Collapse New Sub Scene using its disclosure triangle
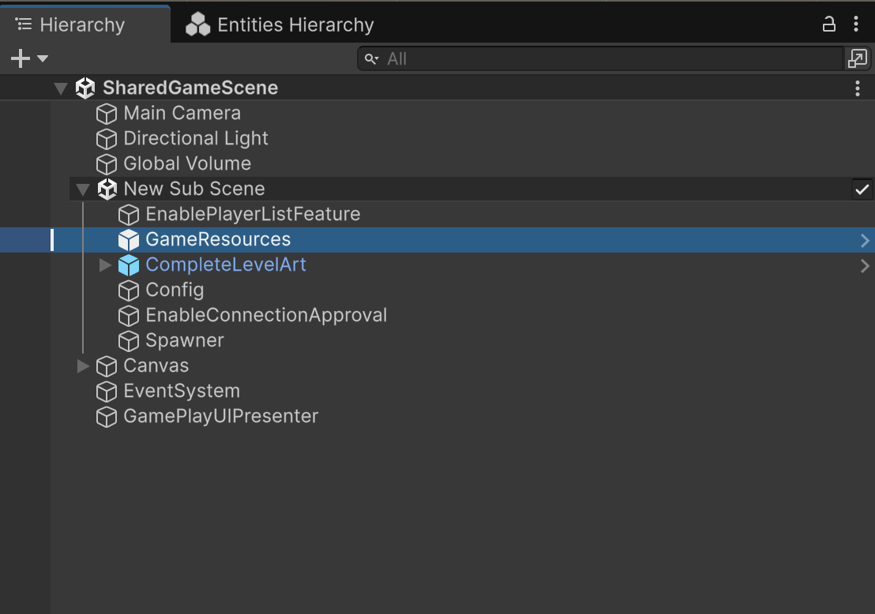The width and height of the screenshot is (875, 614). (83, 189)
